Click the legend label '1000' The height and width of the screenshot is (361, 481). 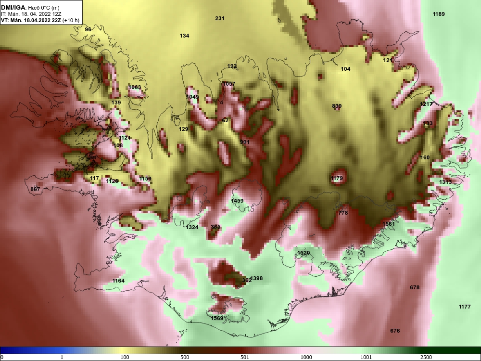[x=306, y=357]
